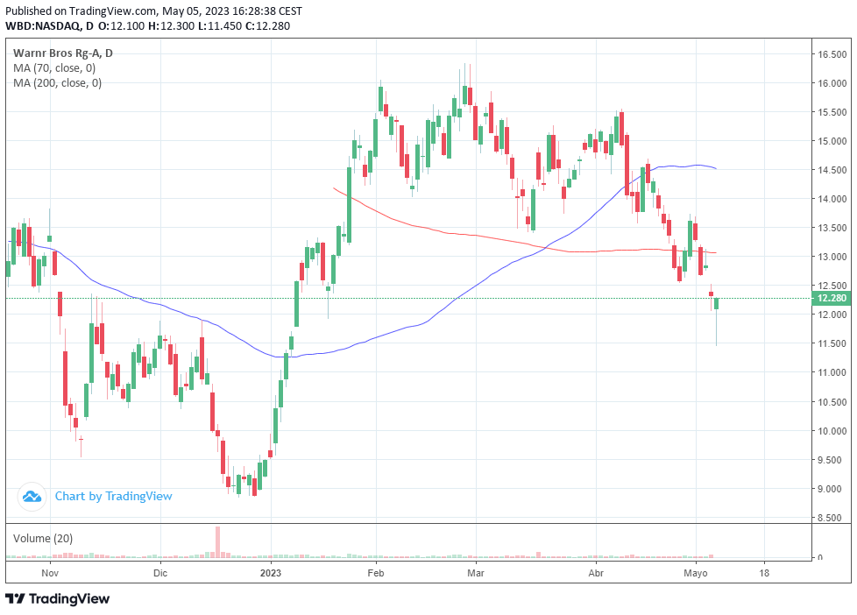Click the 0 label on the volume axis
Viewport: 857px width, 615px height.
click(820, 557)
